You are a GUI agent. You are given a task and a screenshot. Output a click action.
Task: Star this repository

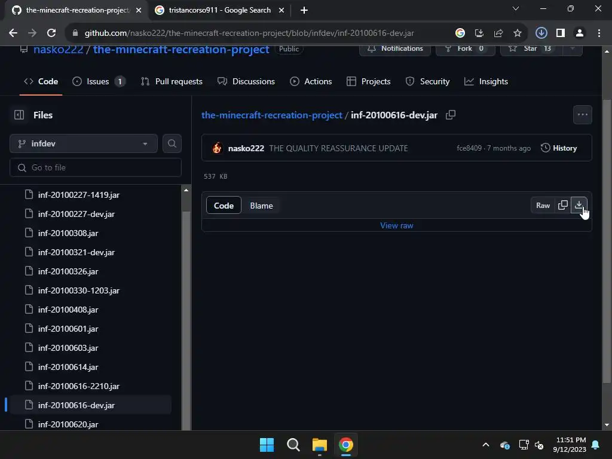coord(531,49)
